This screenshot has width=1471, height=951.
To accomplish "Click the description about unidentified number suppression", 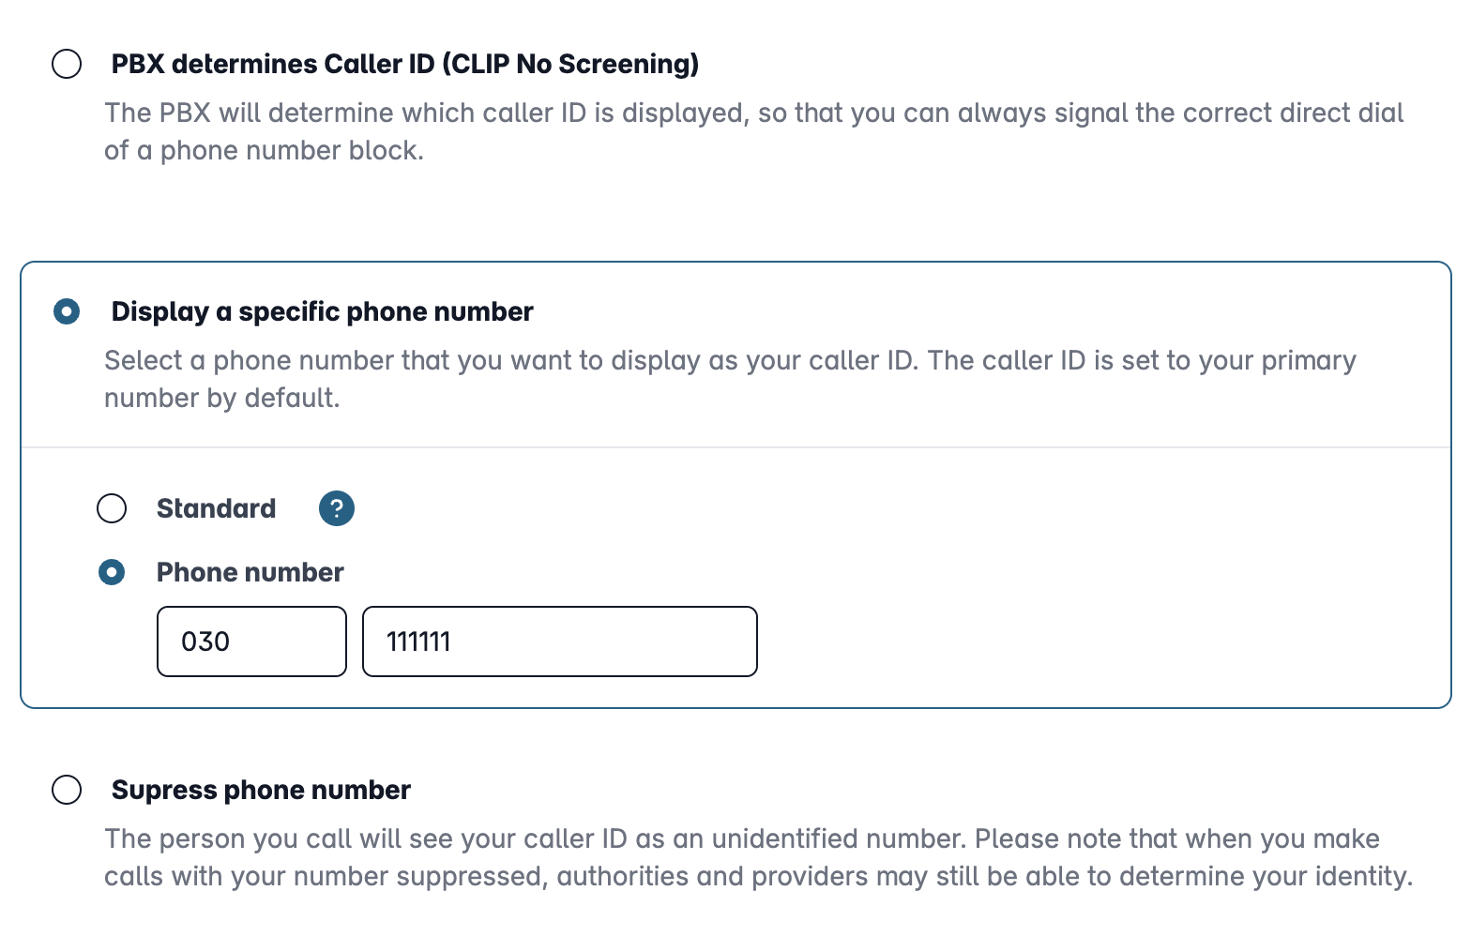I will point(758,857).
